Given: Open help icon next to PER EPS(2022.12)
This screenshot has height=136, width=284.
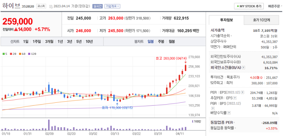Looking at the screenshot, I should point(243,92).
